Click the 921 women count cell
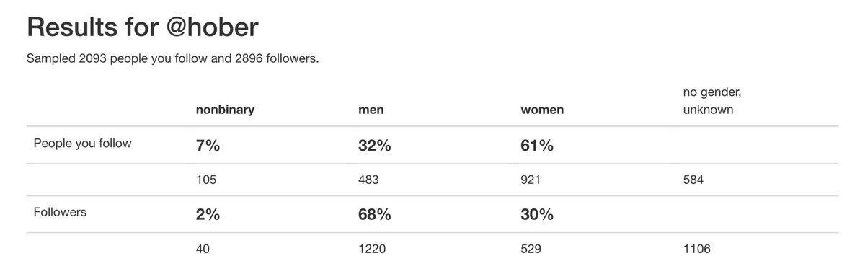 pos(531,179)
